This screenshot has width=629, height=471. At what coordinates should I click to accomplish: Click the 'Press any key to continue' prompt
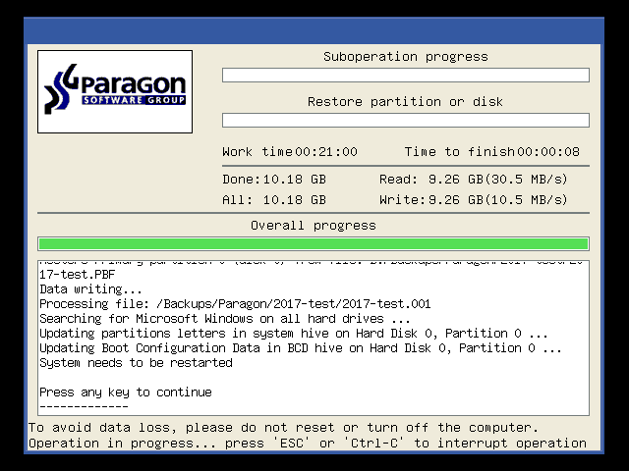coord(125,392)
